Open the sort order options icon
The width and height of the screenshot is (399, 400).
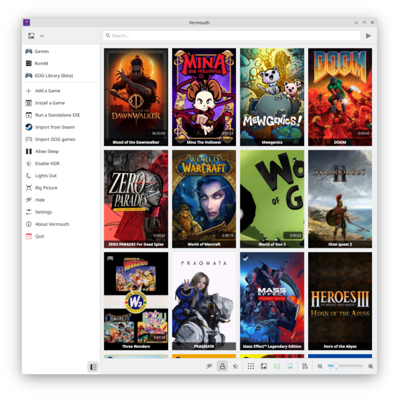pos(305,366)
